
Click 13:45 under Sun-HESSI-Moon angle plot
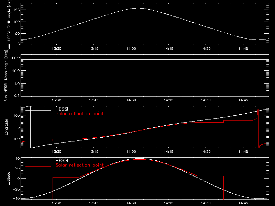point(94,100)
